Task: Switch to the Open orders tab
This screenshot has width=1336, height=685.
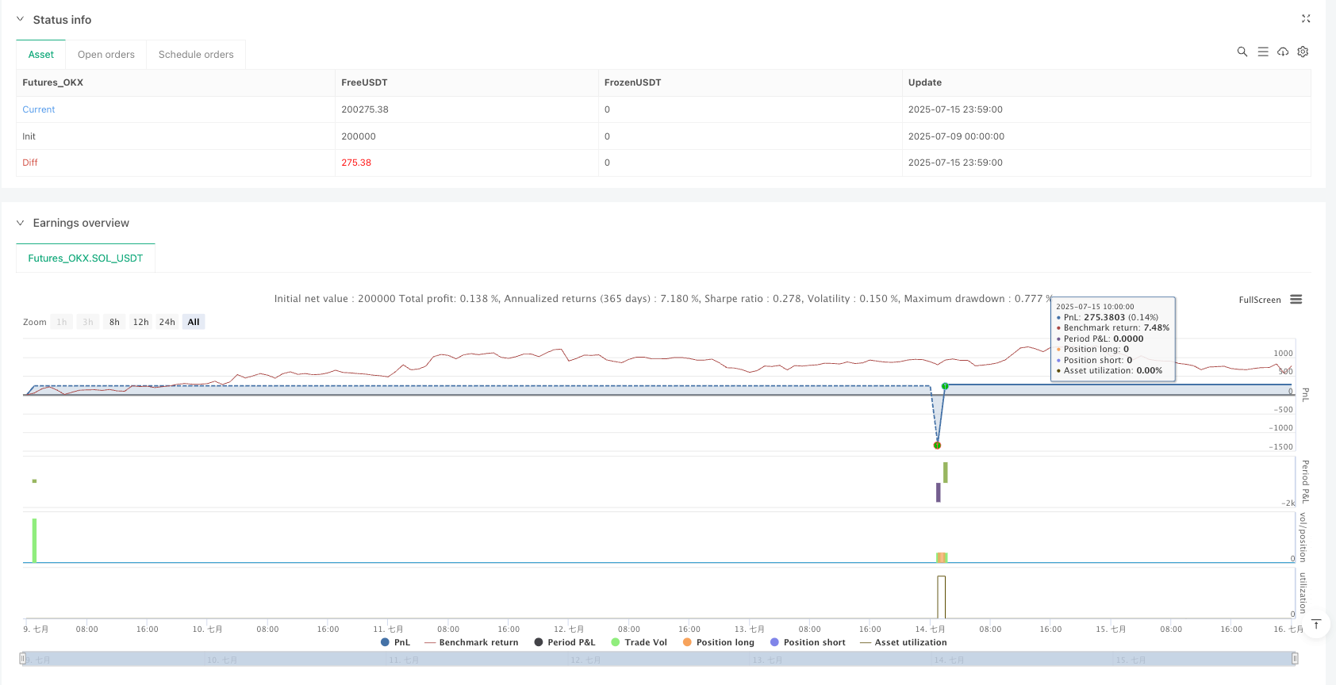Action: click(106, 55)
